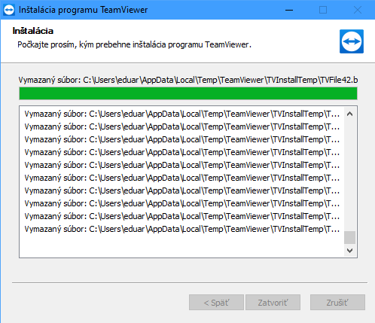Click the disabled maximize window button

pos(323,10)
